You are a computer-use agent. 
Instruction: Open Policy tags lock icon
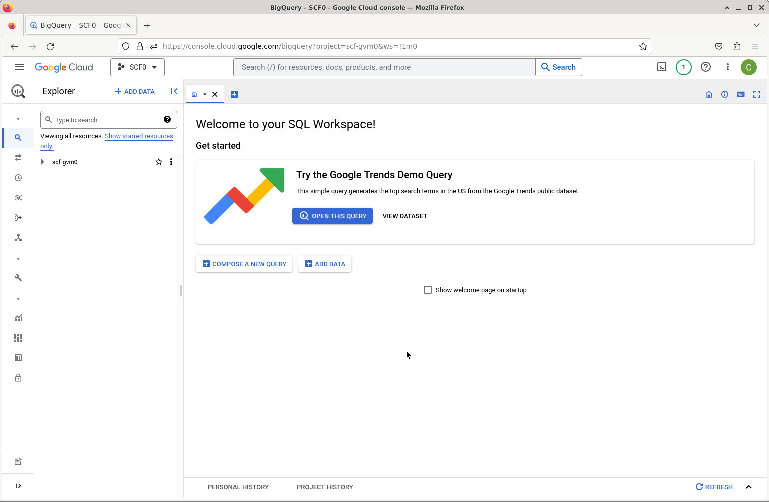(x=18, y=378)
